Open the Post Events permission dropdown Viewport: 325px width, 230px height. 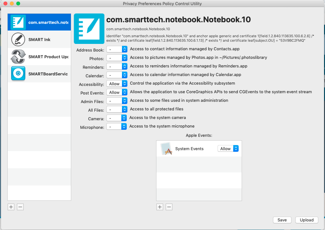(117, 92)
